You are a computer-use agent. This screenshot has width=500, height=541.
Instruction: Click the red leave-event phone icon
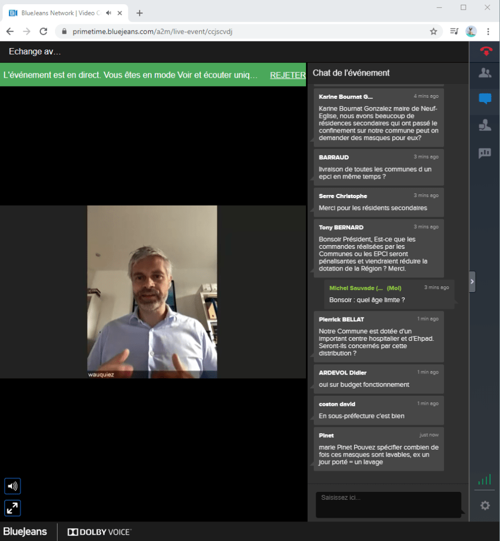pos(485,51)
